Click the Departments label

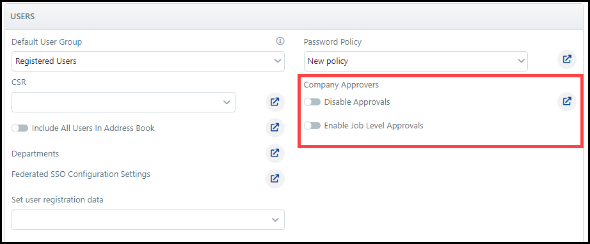[x=35, y=154]
